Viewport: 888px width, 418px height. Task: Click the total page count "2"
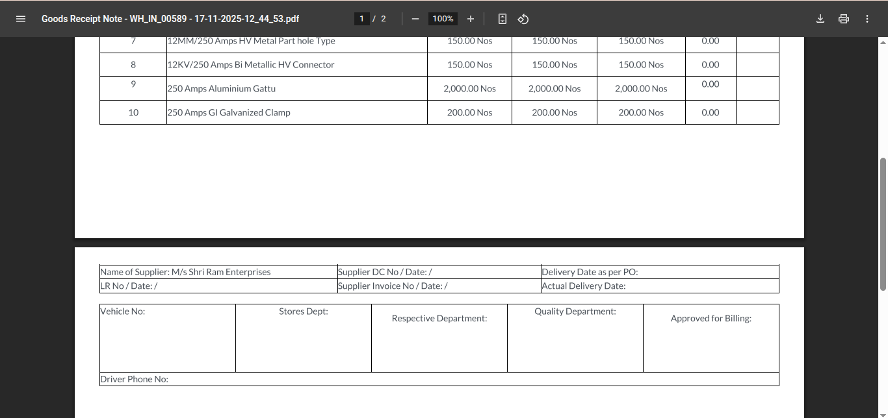click(384, 19)
